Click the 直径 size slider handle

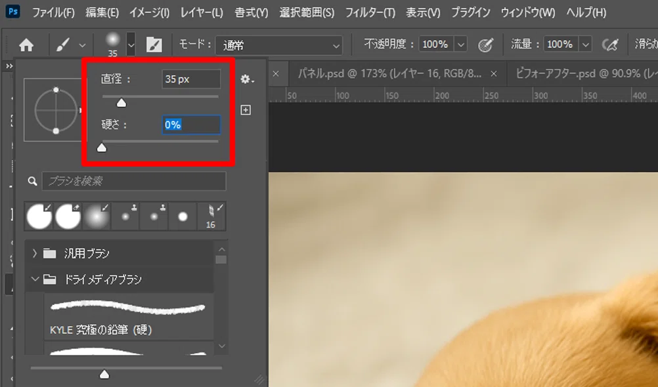(121, 103)
